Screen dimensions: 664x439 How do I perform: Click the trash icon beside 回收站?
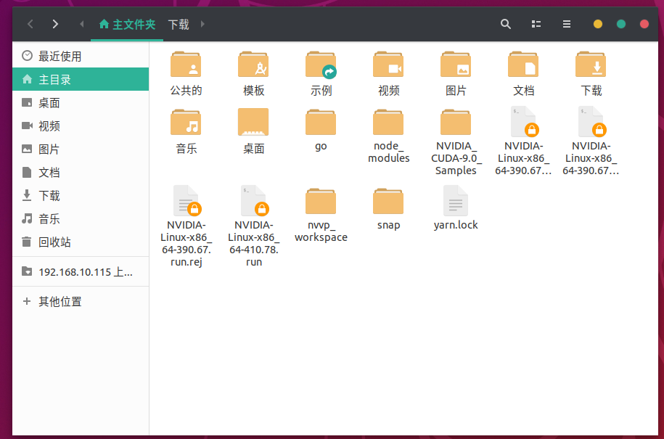pos(27,242)
